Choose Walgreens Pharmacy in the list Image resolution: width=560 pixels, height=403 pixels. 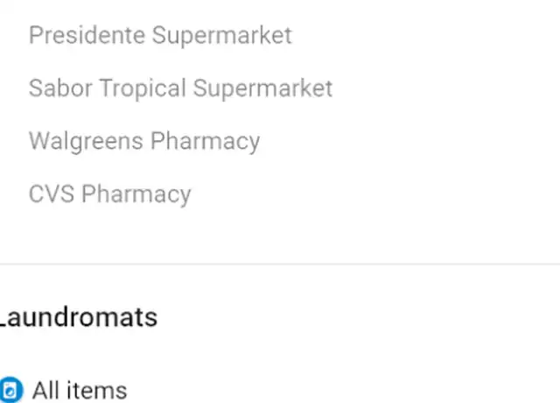point(144,141)
